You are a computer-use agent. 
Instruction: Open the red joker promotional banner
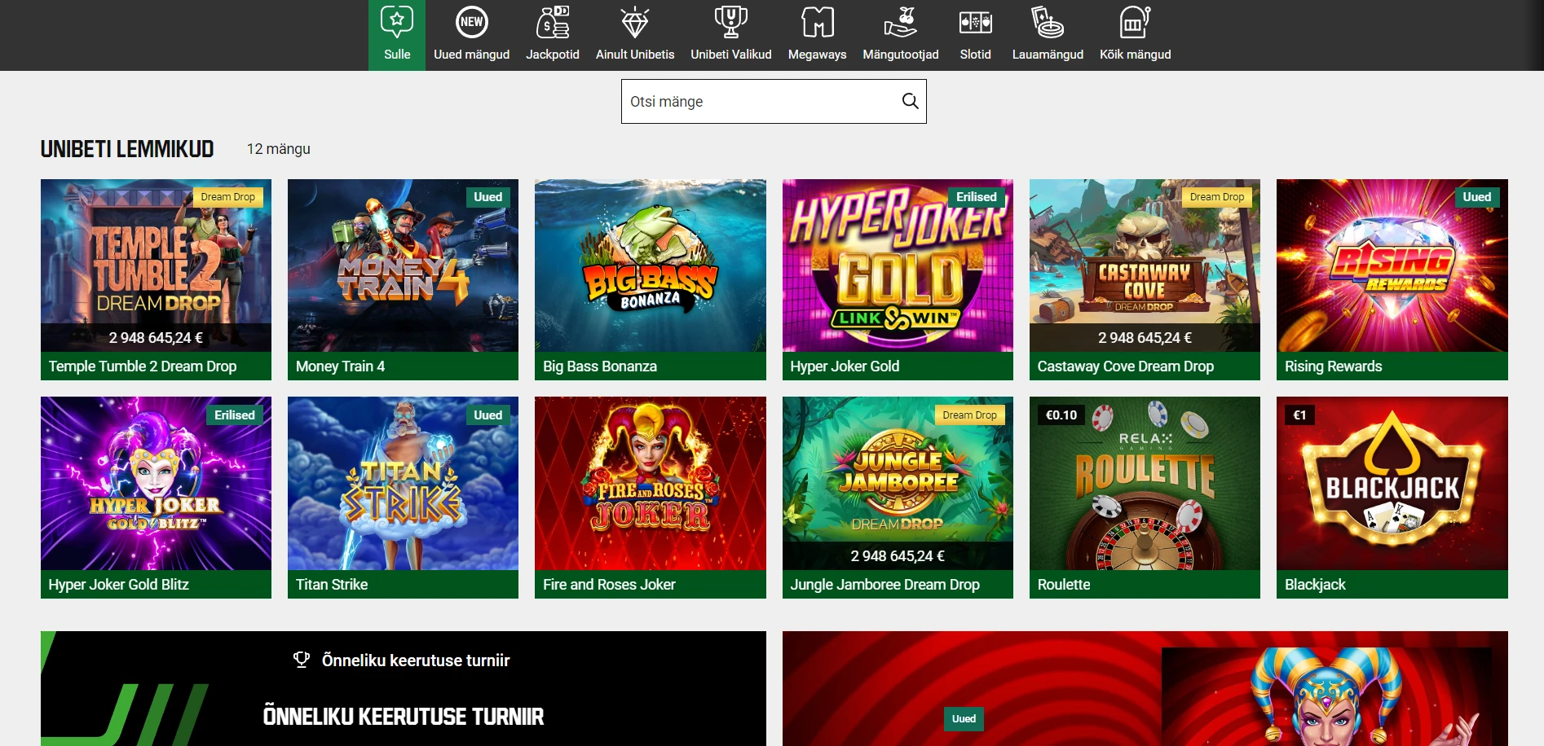coord(1145,689)
